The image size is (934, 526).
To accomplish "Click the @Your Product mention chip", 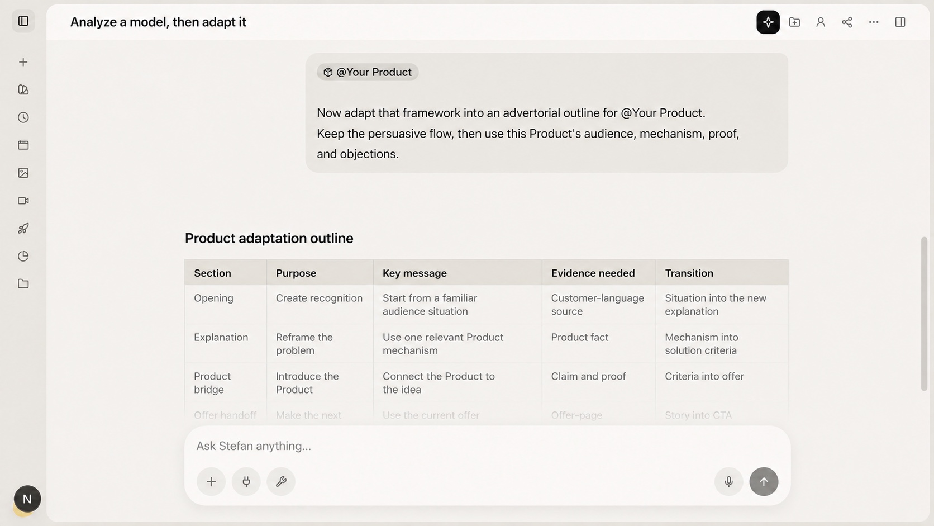I will [x=368, y=72].
